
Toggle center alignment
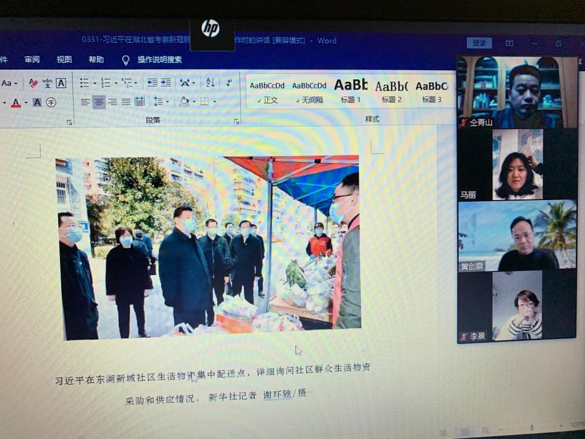pyautogui.click(x=99, y=102)
